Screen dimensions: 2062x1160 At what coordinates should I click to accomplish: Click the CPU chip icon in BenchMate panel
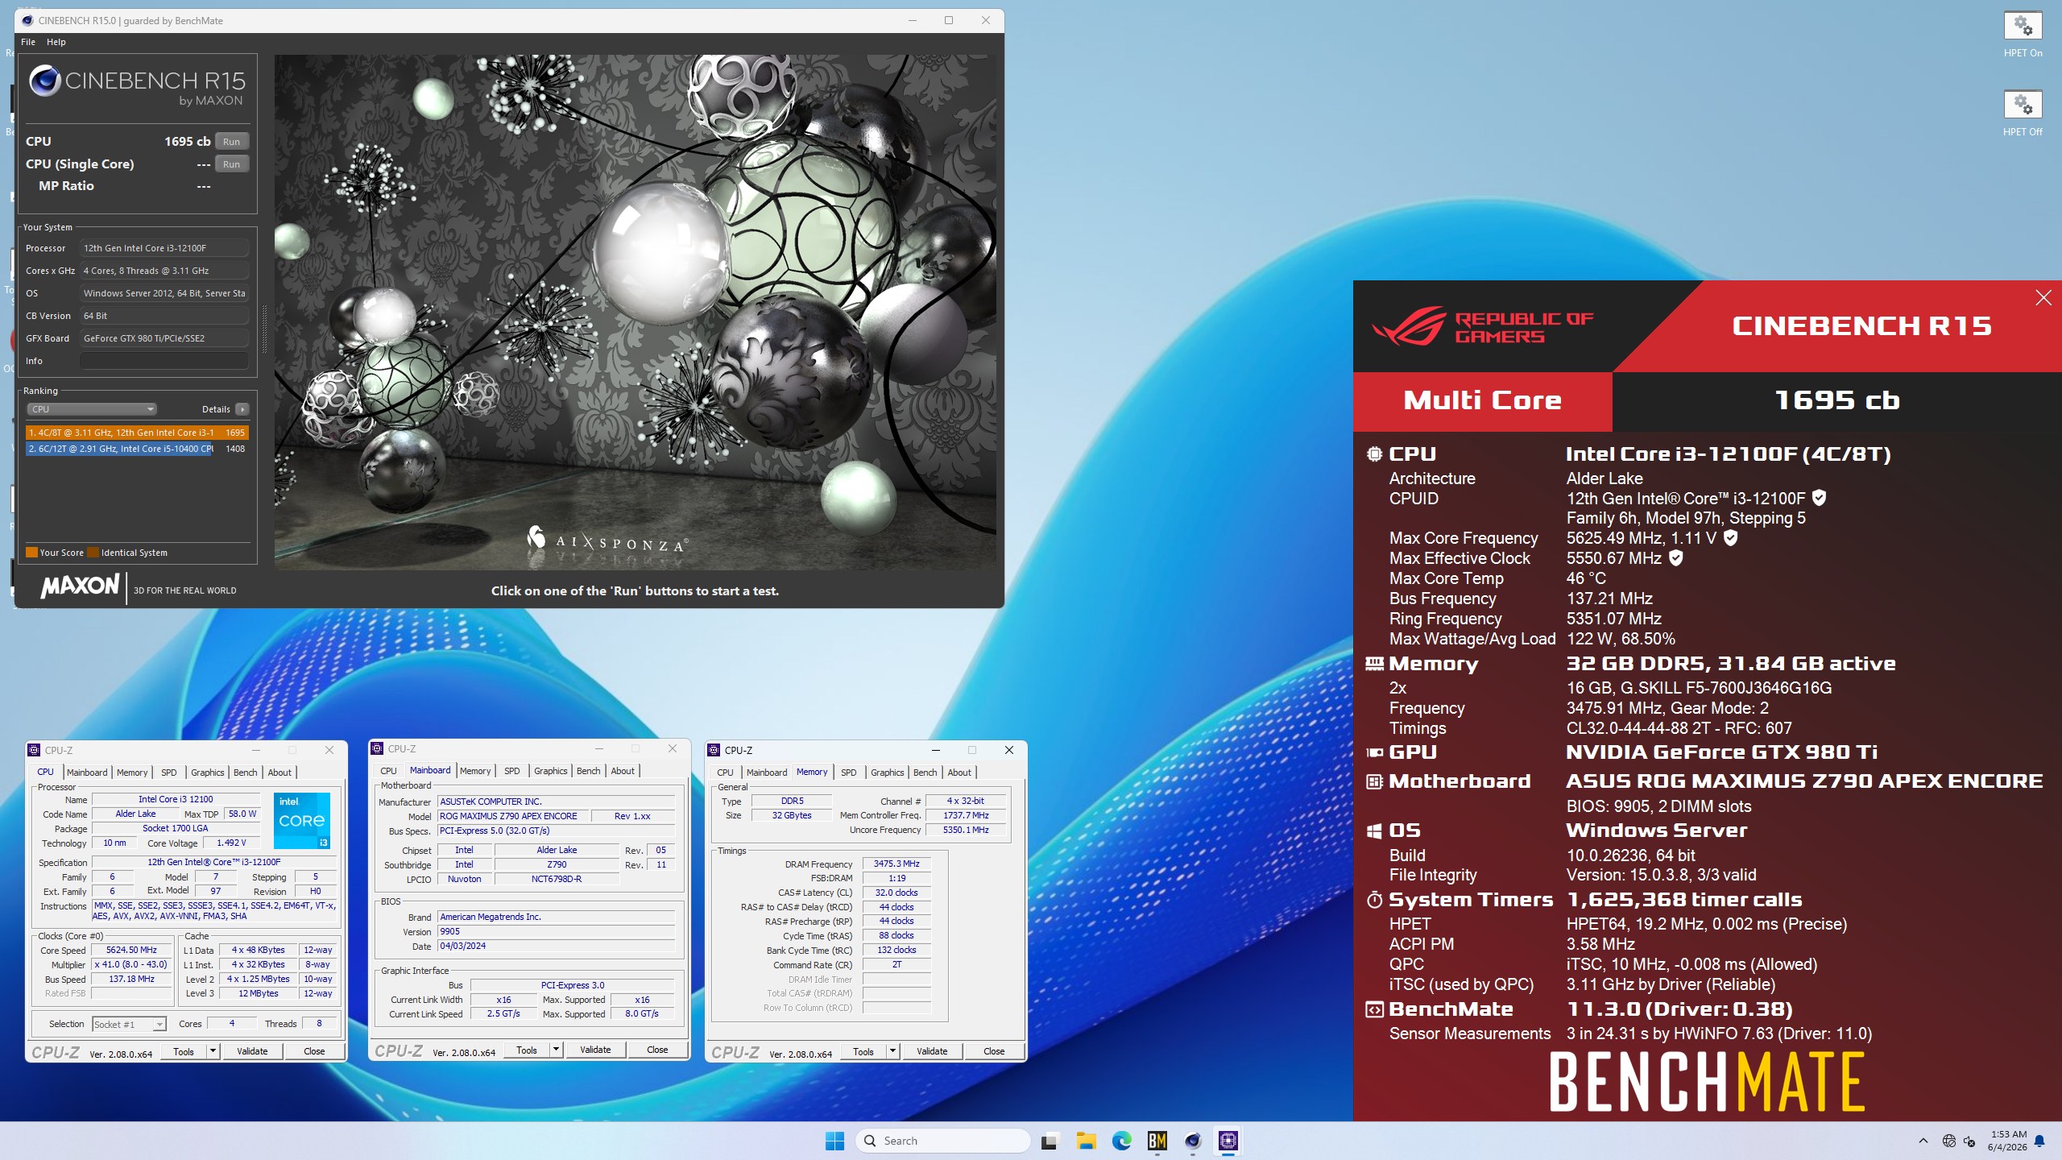pos(1374,454)
